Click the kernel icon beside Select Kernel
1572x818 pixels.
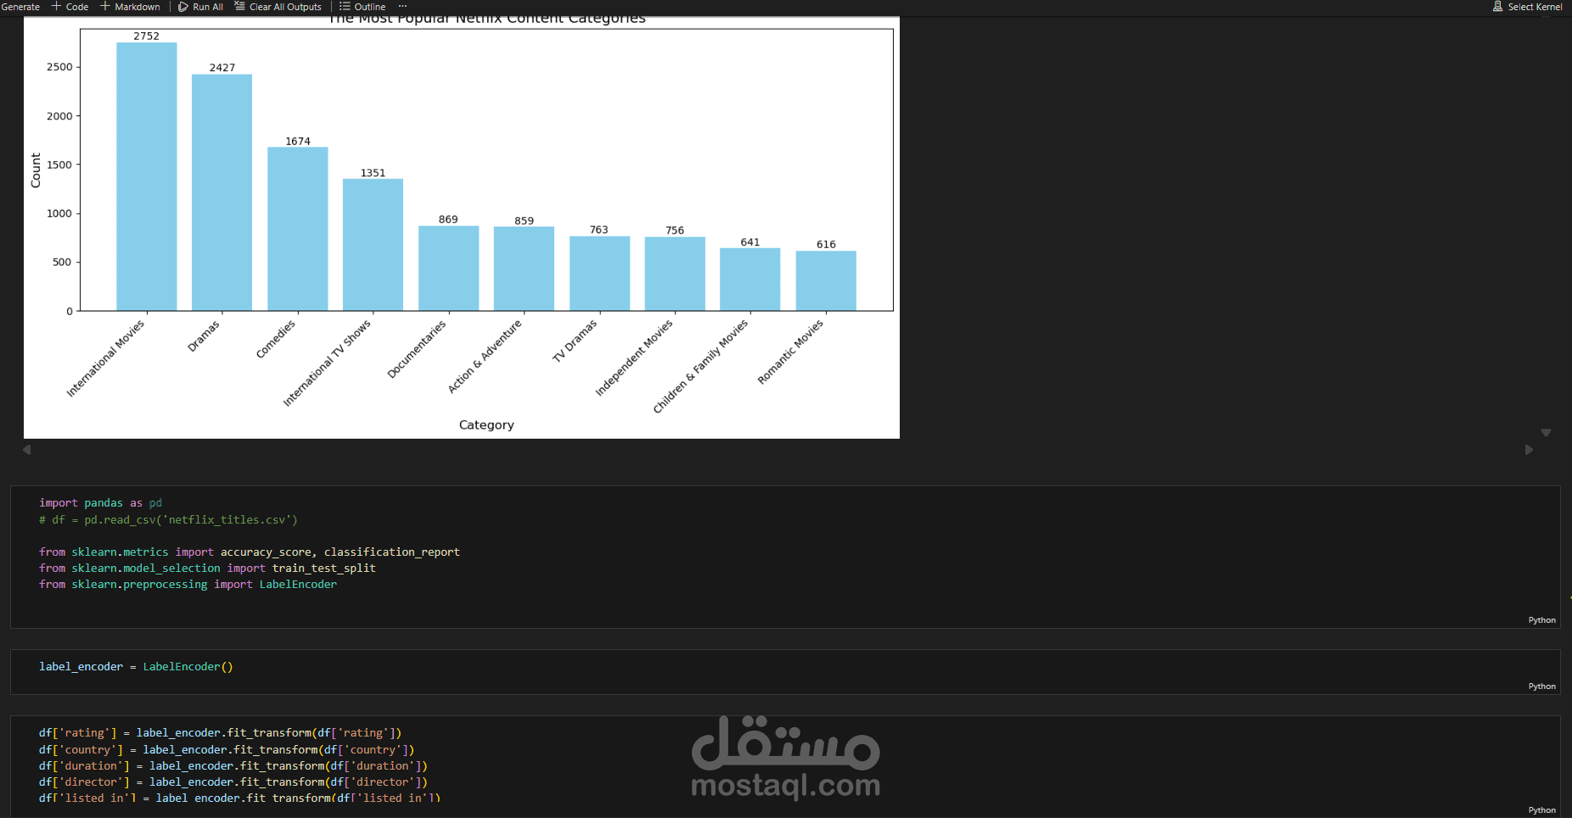click(1497, 7)
